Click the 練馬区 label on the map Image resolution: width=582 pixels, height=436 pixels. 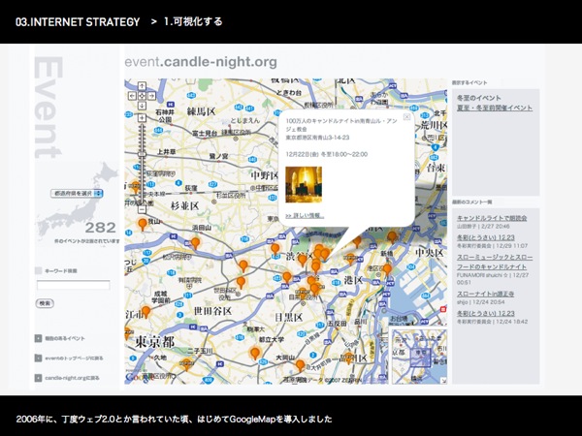point(201,110)
